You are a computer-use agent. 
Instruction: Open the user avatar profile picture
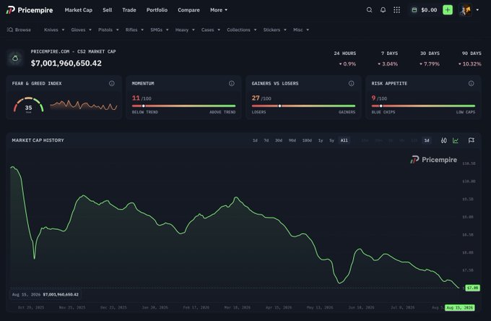[x=465, y=10]
